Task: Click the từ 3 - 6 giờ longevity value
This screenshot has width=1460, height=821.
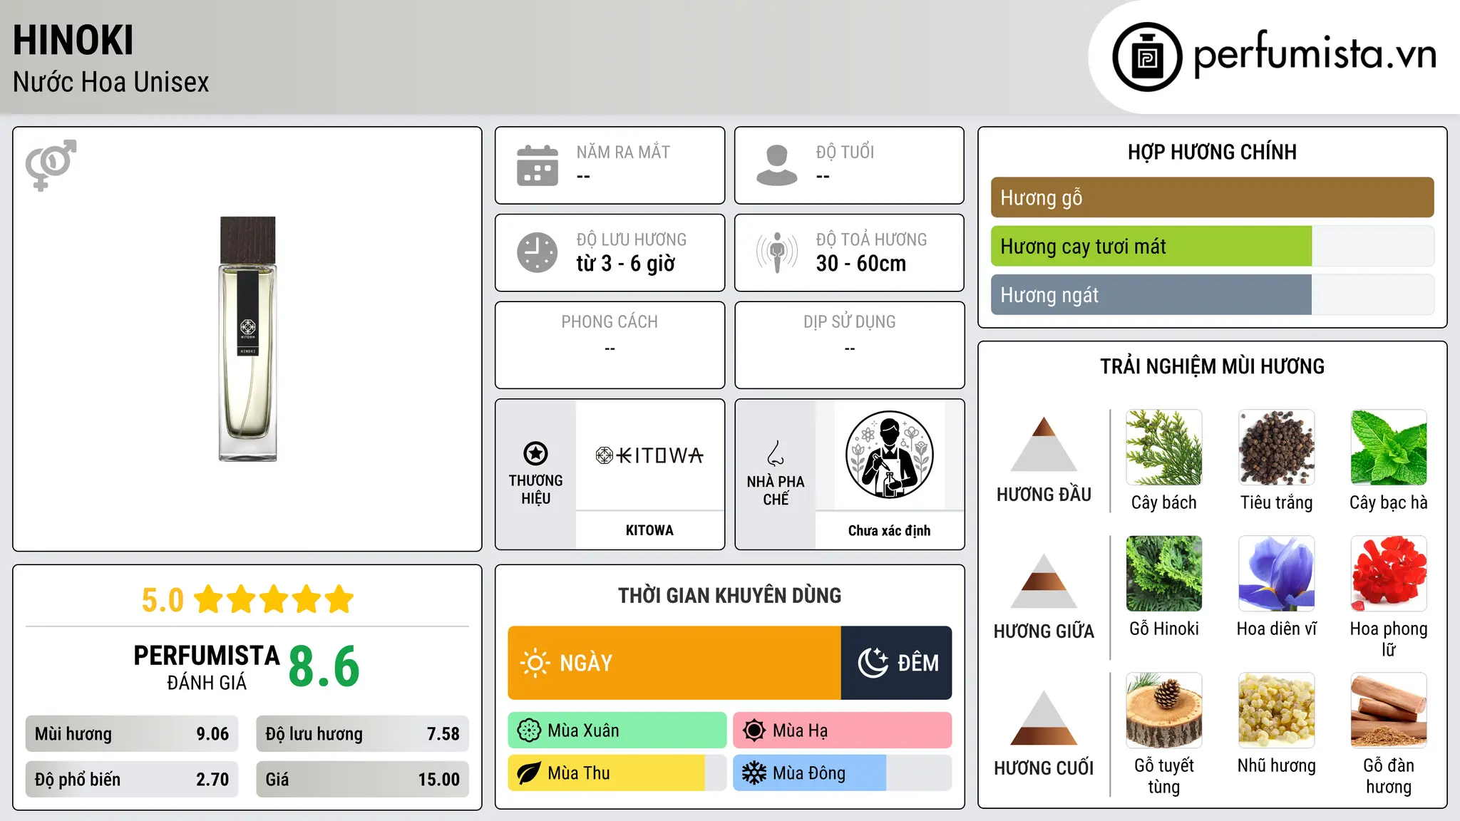Action: pyautogui.click(x=625, y=264)
